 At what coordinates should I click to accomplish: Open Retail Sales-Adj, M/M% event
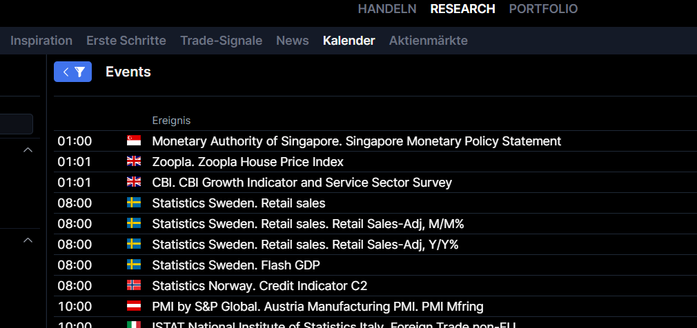click(308, 224)
